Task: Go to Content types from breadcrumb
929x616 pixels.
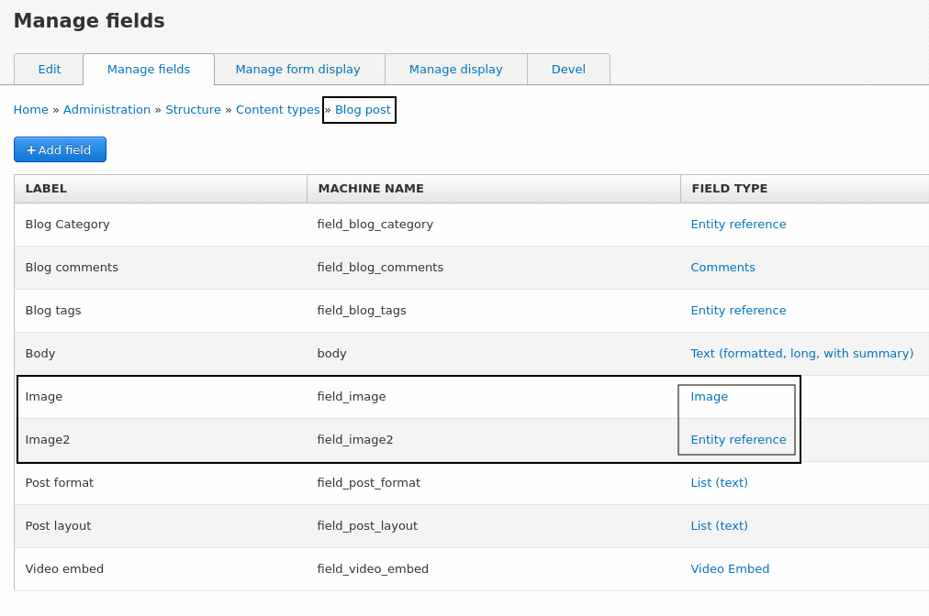Action: click(x=277, y=109)
